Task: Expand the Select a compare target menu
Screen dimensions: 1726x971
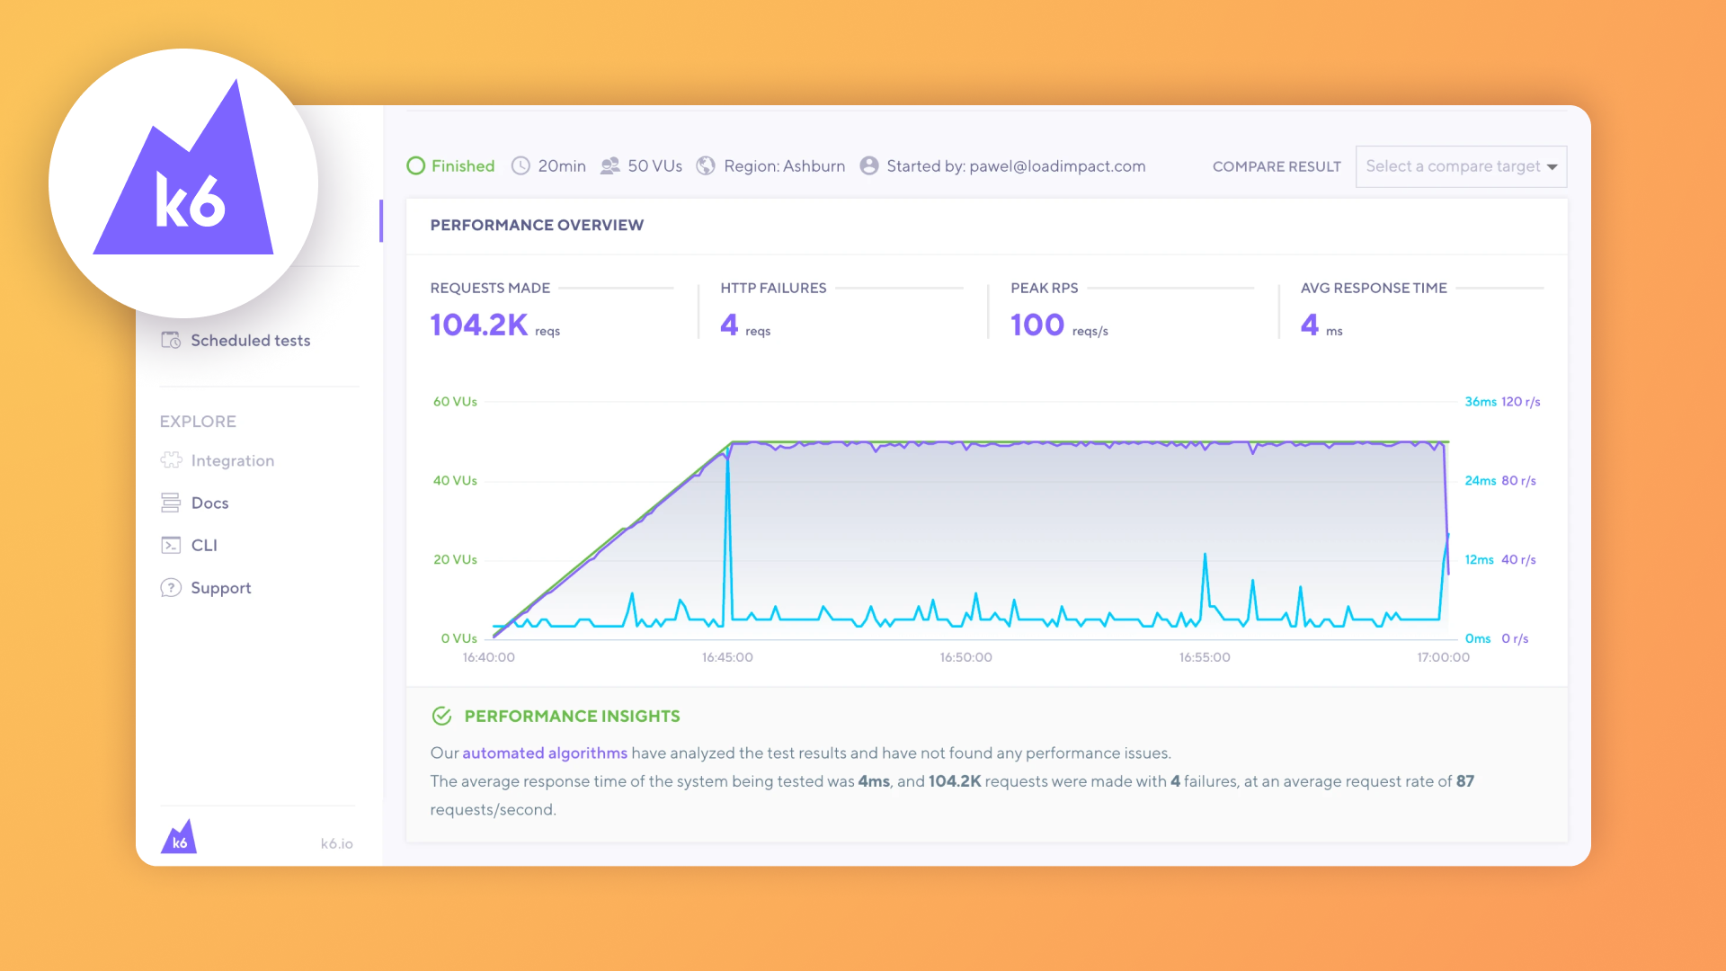Action: pyautogui.click(x=1463, y=166)
